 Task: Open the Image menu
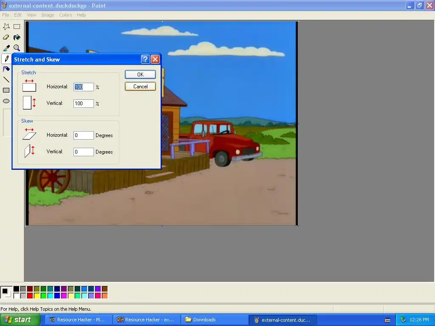tap(48, 15)
